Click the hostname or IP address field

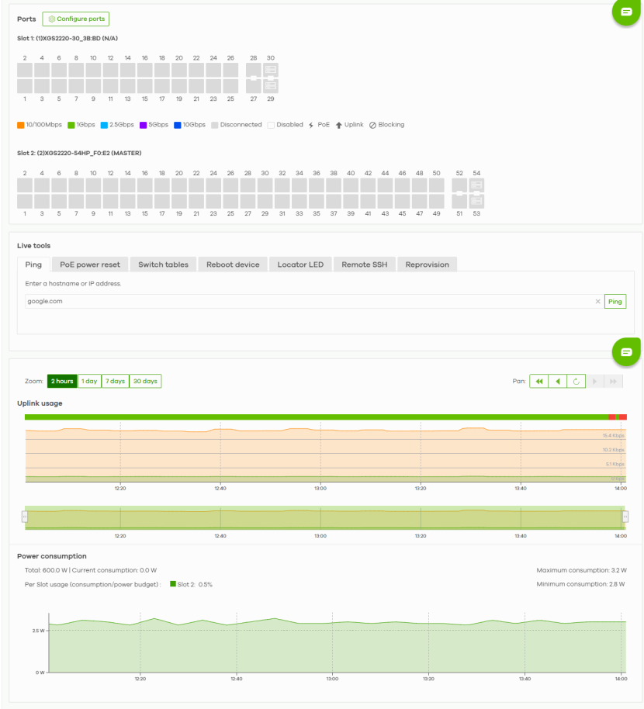[310, 302]
